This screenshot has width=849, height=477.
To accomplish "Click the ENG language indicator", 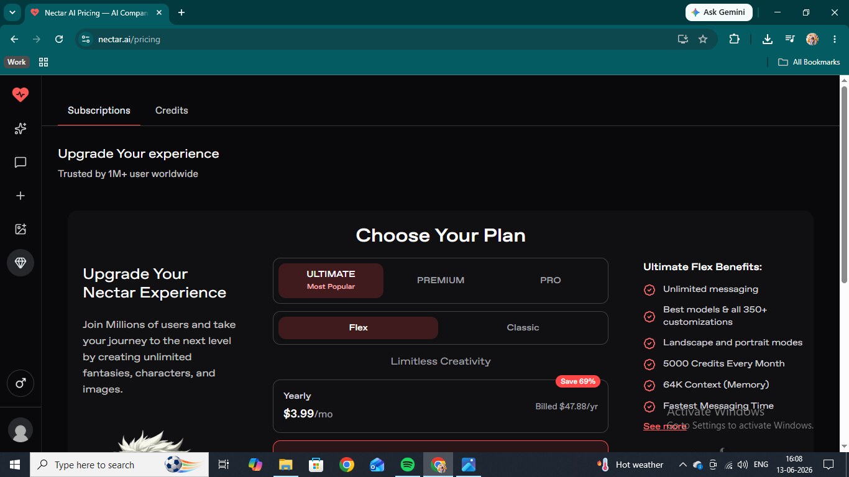I will point(761,465).
